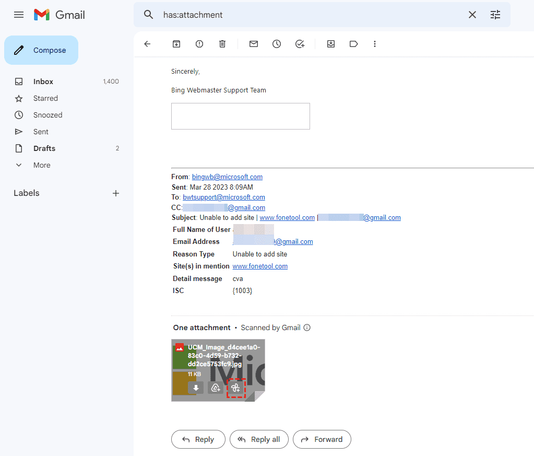Click the Scanned by Gmail info icon
534x456 pixels.
pyautogui.click(x=307, y=328)
